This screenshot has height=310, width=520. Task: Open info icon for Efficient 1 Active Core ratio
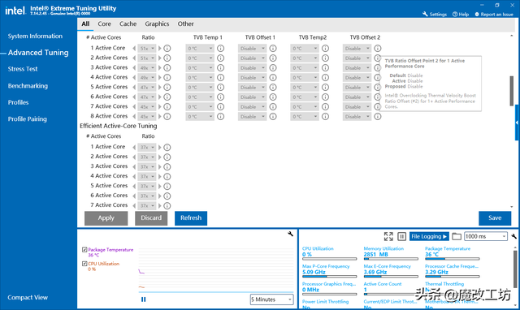point(167,148)
